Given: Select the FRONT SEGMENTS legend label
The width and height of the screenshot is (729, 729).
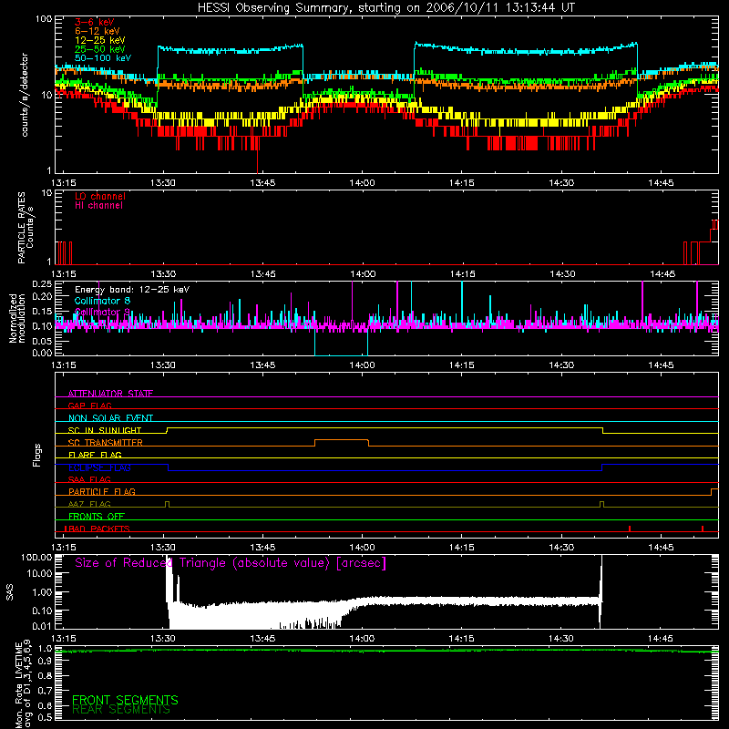Looking at the screenshot, I should click(125, 700).
